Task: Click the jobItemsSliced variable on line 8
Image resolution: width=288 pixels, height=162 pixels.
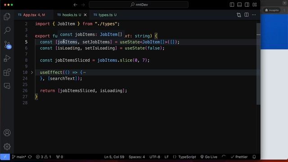Action: pyautogui.click(x=72, y=60)
